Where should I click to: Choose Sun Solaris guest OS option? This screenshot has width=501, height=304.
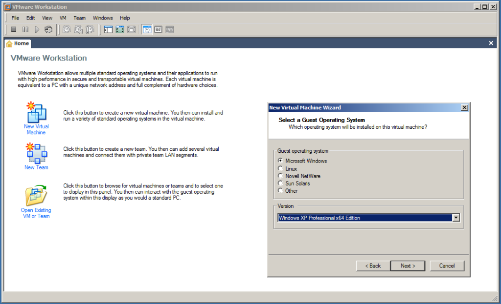point(280,183)
